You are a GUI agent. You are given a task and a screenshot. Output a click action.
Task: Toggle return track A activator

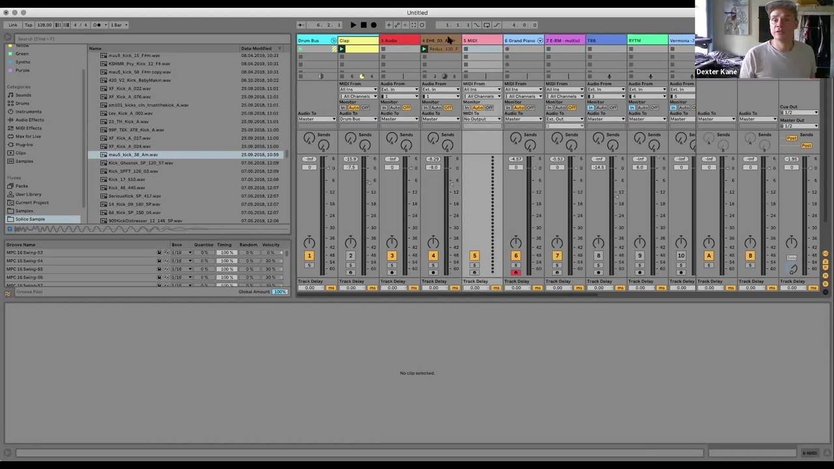click(x=709, y=256)
